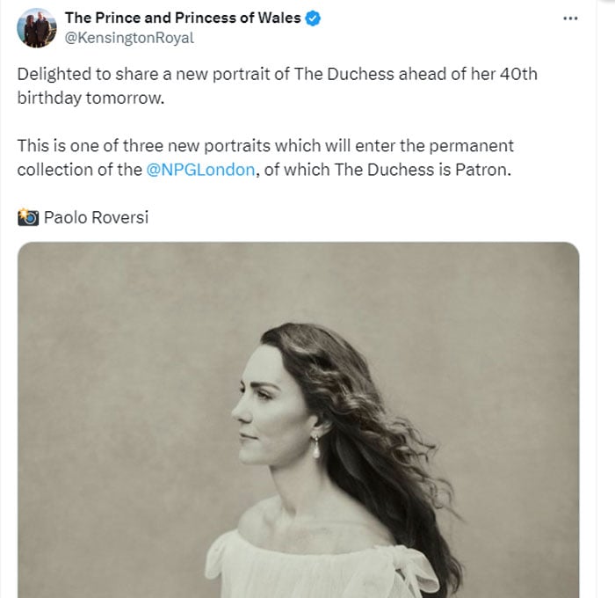Click the @KensingtonRoyal handle
615x598 pixels.
pos(129,38)
